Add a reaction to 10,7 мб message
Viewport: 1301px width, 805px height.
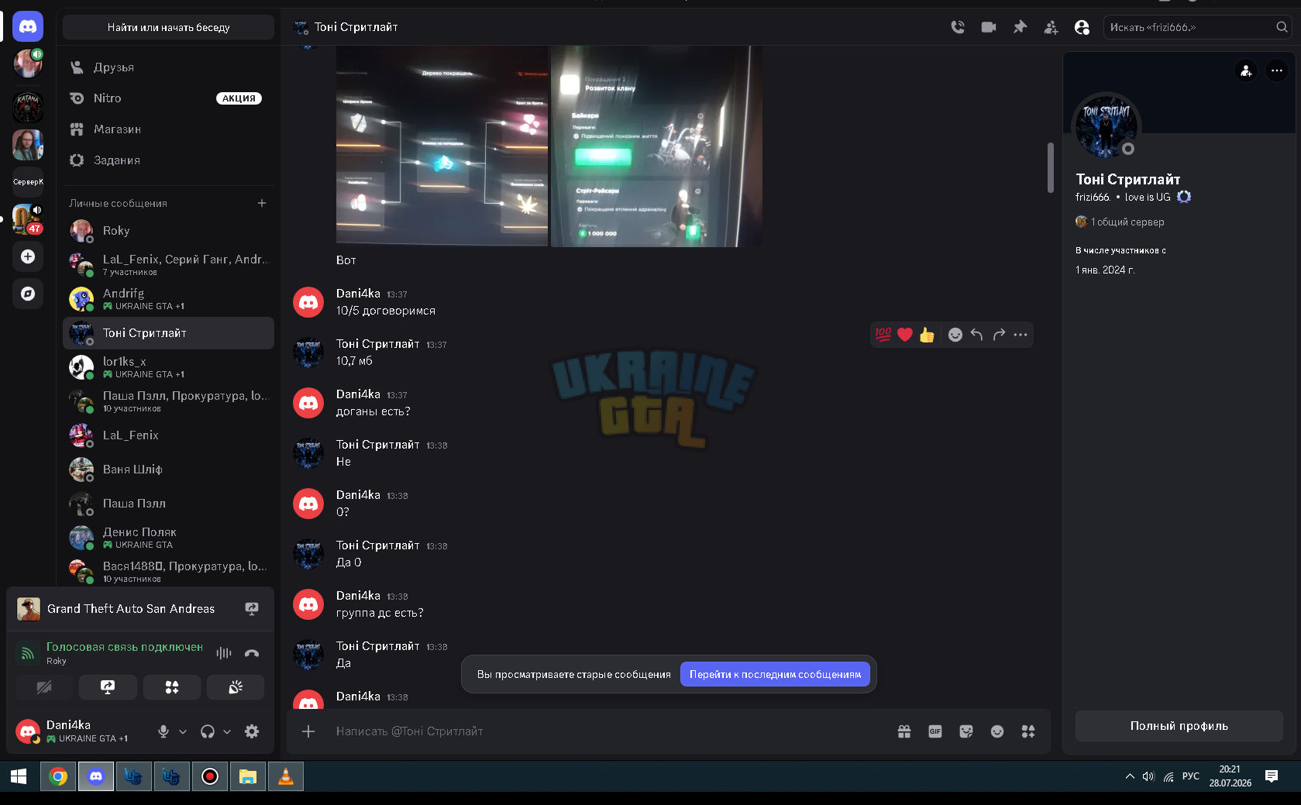(x=955, y=335)
